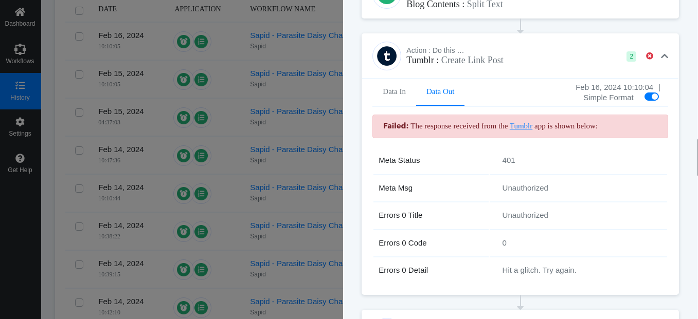Viewport: 698px width, 319px height.
Task: Click the red failed status icon
Action: (x=650, y=56)
